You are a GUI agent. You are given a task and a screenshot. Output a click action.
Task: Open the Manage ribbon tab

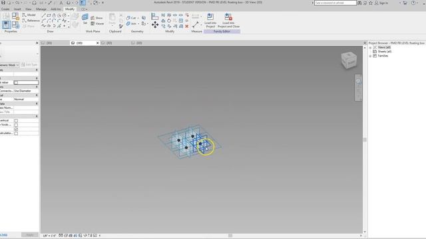click(41, 9)
